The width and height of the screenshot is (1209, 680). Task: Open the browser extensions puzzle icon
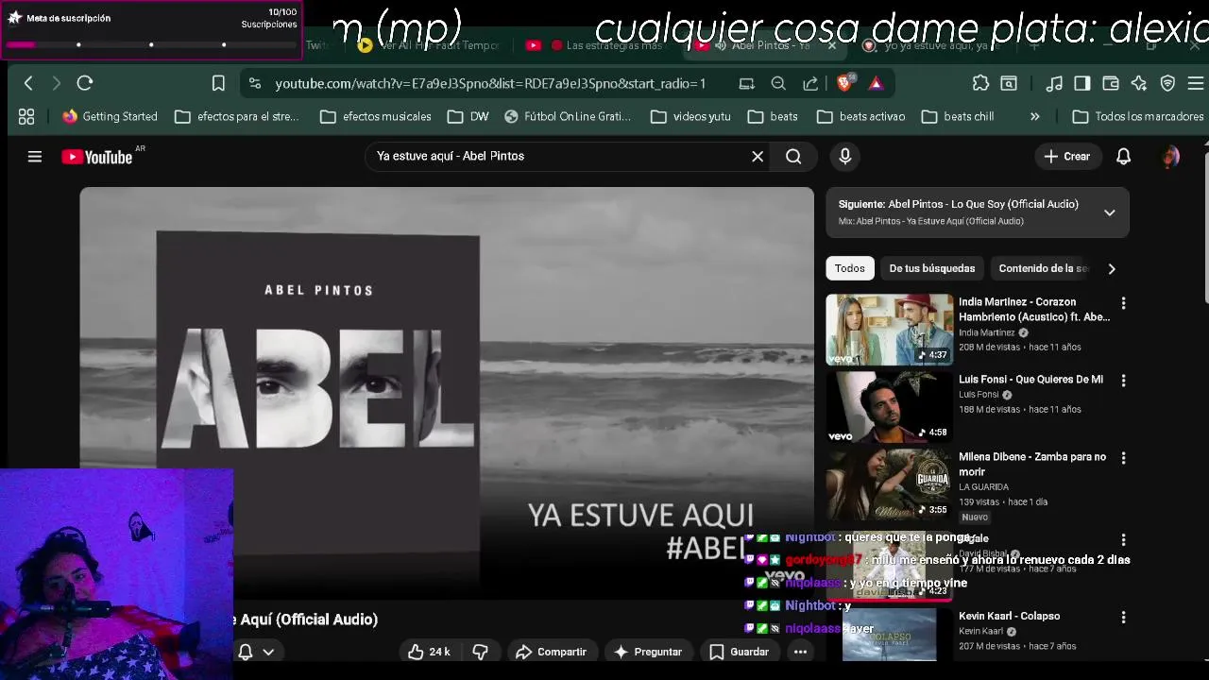[980, 83]
